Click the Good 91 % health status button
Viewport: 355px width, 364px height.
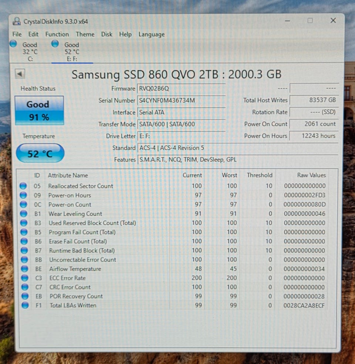[39, 110]
